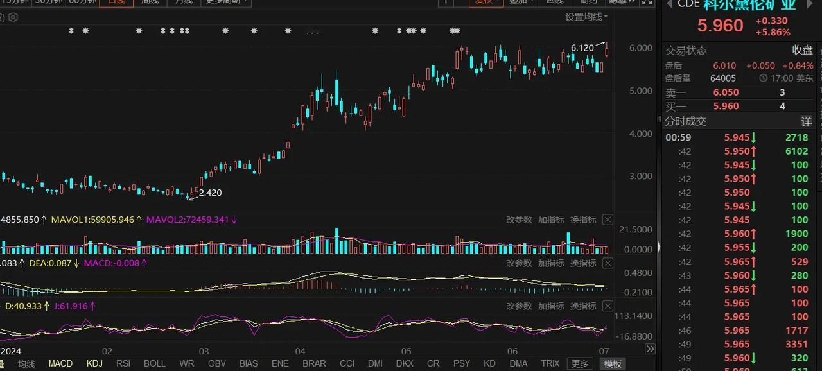Switch to the 月线 monthly chart tab
822x371 pixels.
[184, 2]
